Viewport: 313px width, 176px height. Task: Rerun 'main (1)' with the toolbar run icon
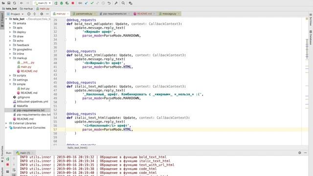[x=56, y=3]
